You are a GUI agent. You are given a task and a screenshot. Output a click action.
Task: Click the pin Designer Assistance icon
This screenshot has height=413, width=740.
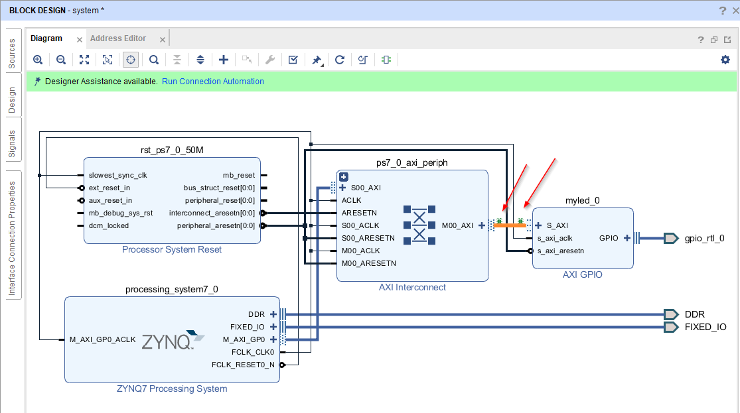coord(317,60)
